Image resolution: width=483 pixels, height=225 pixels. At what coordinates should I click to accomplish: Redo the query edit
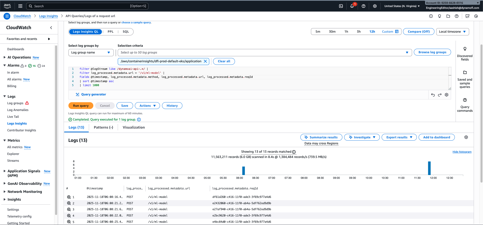[x=440, y=95]
